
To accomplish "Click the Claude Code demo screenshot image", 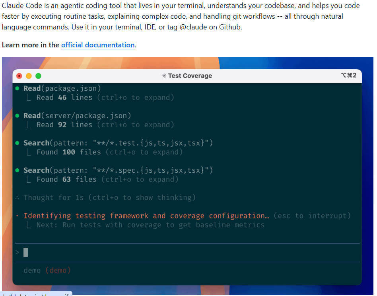I will pyautogui.click(x=188, y=176).
